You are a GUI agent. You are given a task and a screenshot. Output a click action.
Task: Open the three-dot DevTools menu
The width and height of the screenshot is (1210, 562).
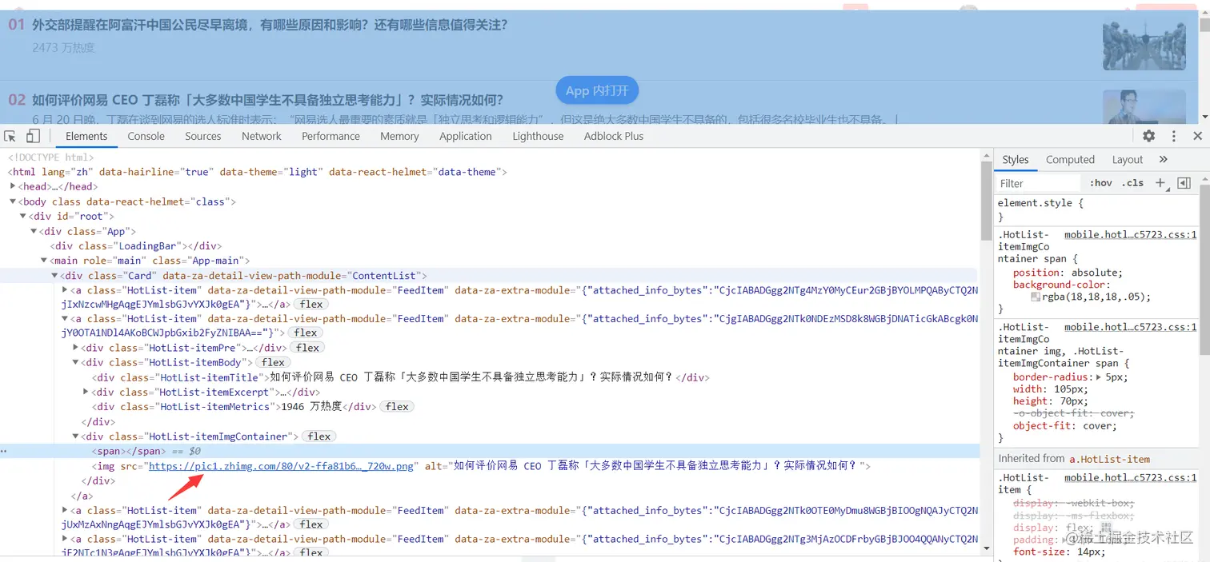point(1172,136)
